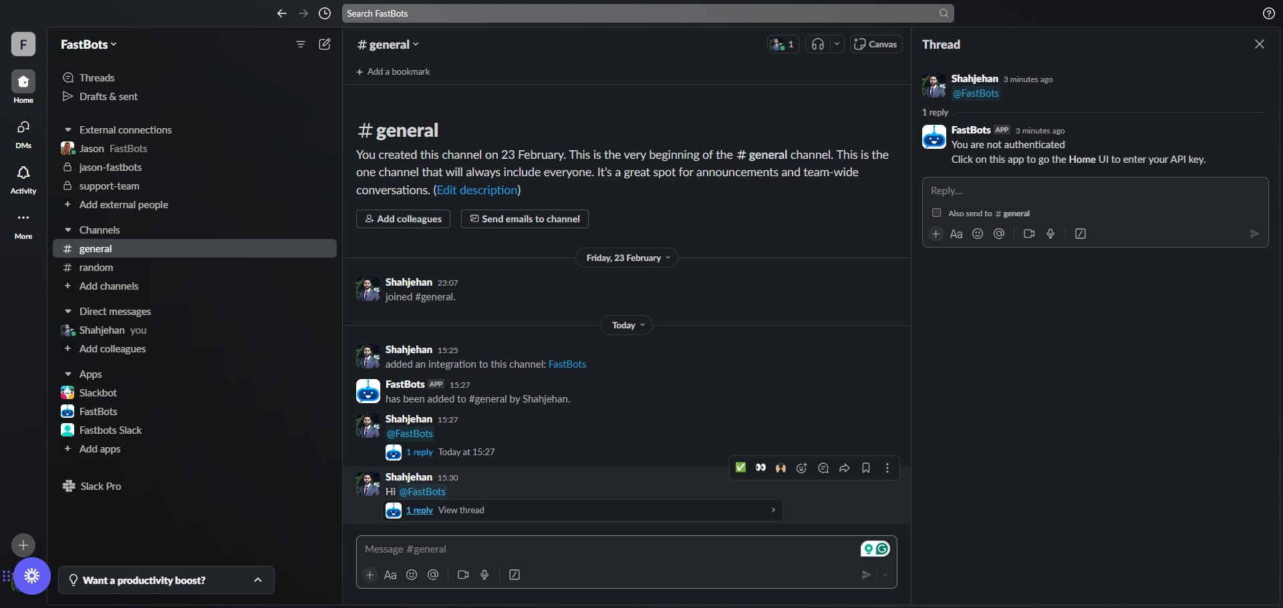Collapse the Direct messages section
The height and width of the screenshot is (608, 1283).
(x=67, y=312)
